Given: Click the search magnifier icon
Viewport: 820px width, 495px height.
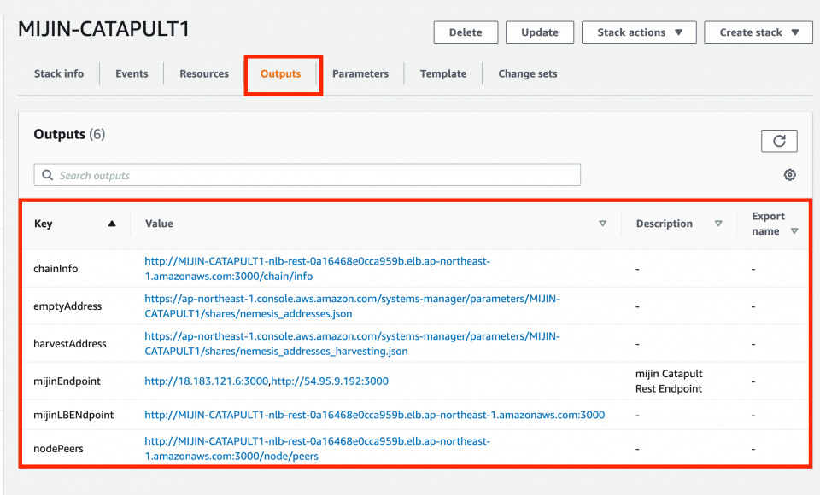Looking at the screenshot, I should pos(48,175).
